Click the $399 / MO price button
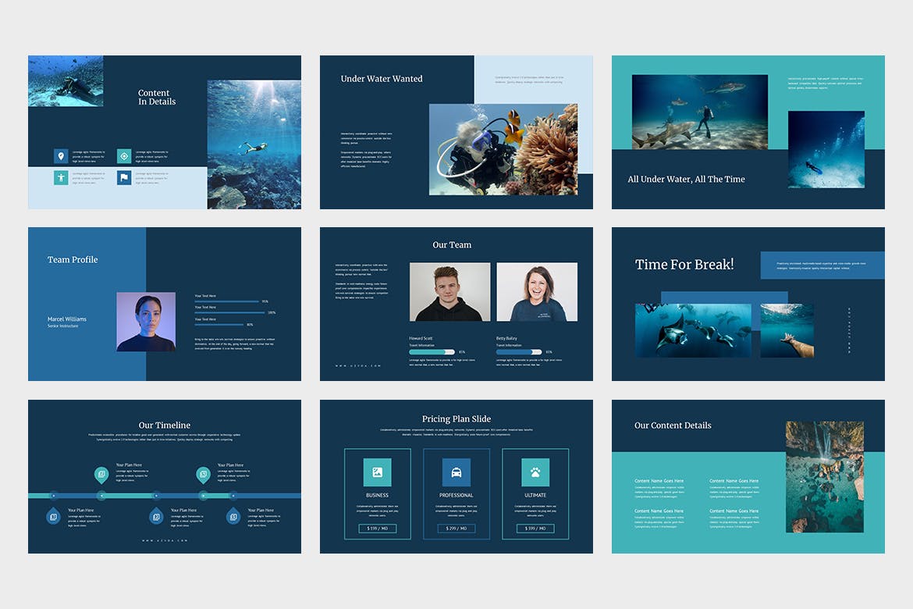This screenshot has width=913, height=609. pos(535,529)
